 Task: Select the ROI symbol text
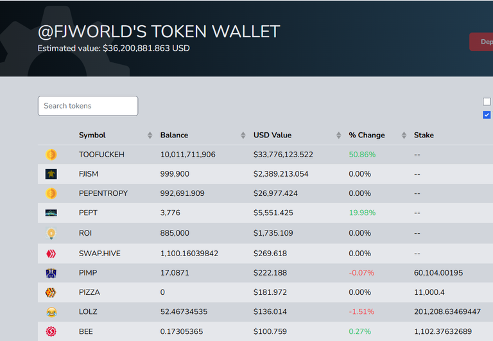(x=85, y=233)
